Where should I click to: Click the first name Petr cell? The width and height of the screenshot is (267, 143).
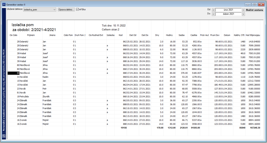tap(44, 89)
